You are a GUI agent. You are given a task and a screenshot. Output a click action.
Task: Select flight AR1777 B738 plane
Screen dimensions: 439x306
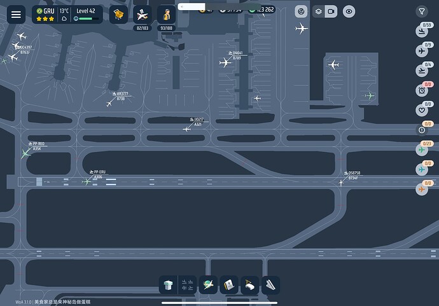tap(109, 104)
